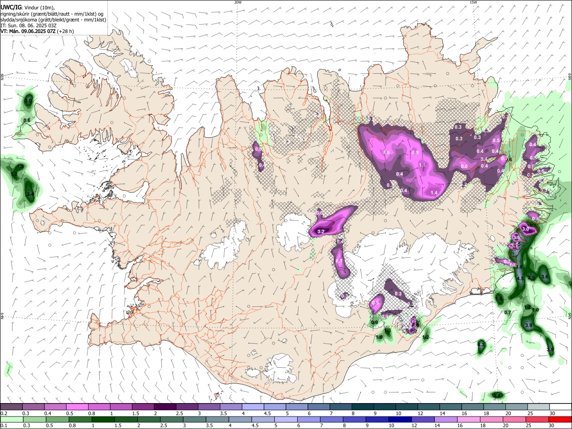Viewport: 572px width, 429px height.
Task: Select the white 30 swatch in top legend row
Action: 561,407
